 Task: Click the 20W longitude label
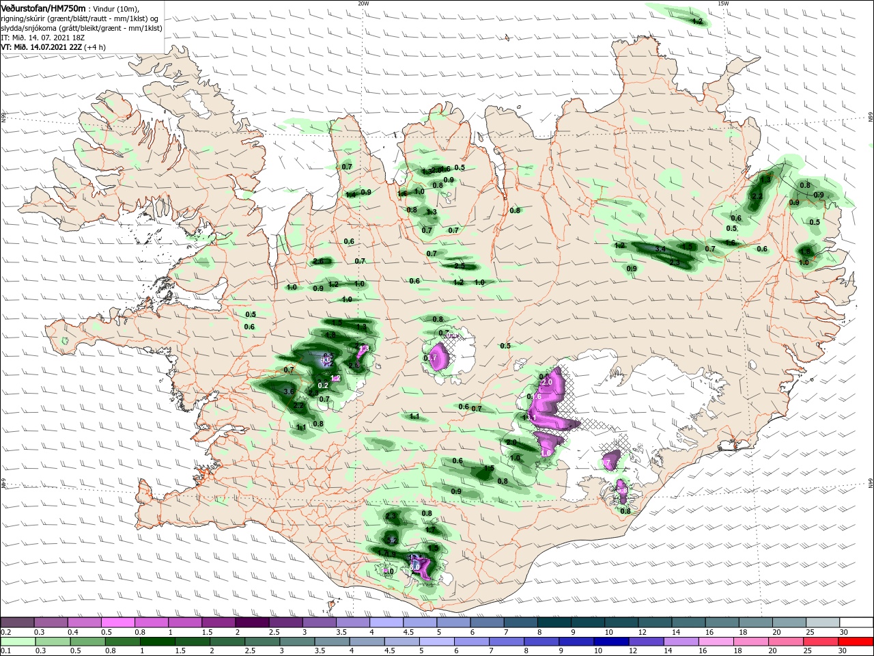363,3
